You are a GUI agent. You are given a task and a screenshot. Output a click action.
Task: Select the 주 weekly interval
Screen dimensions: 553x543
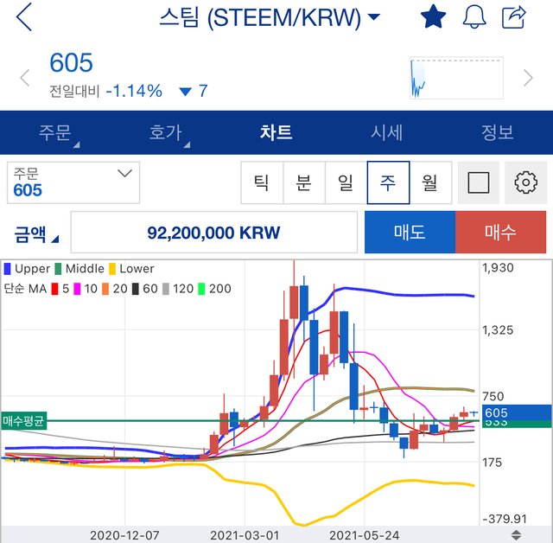click(388, 182)
